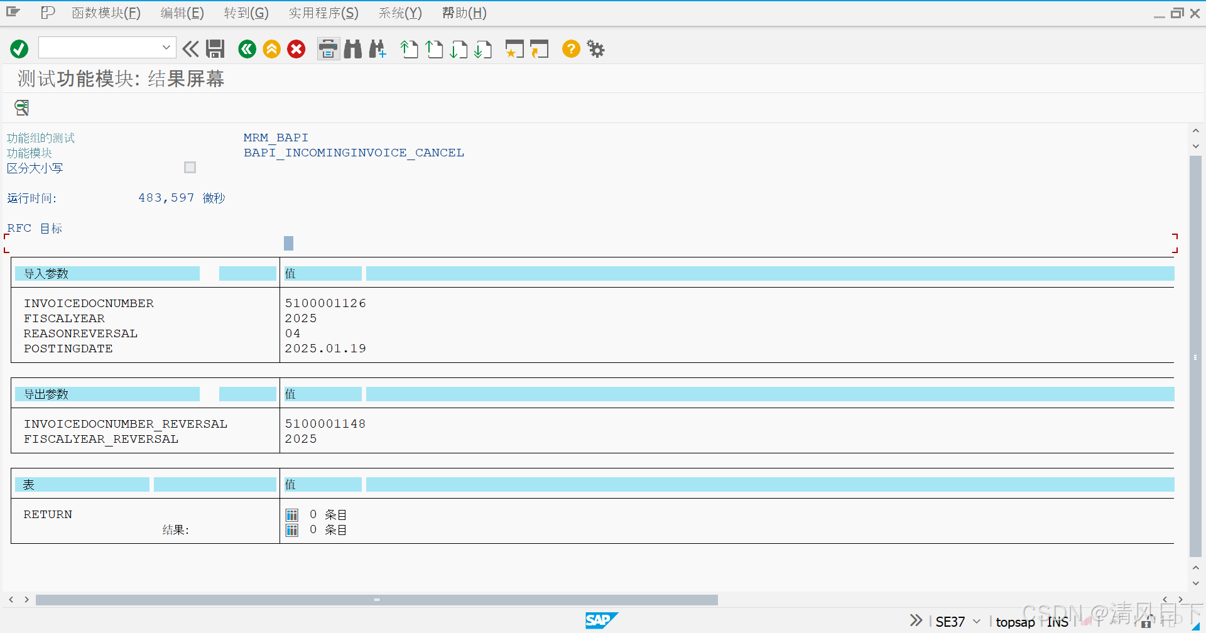Cancel using the red X icon
1206x633 pixels.
pyautogui.click(x=296, y=49)
